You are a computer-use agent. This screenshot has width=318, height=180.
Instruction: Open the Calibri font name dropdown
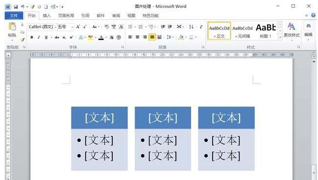[55, 27]
